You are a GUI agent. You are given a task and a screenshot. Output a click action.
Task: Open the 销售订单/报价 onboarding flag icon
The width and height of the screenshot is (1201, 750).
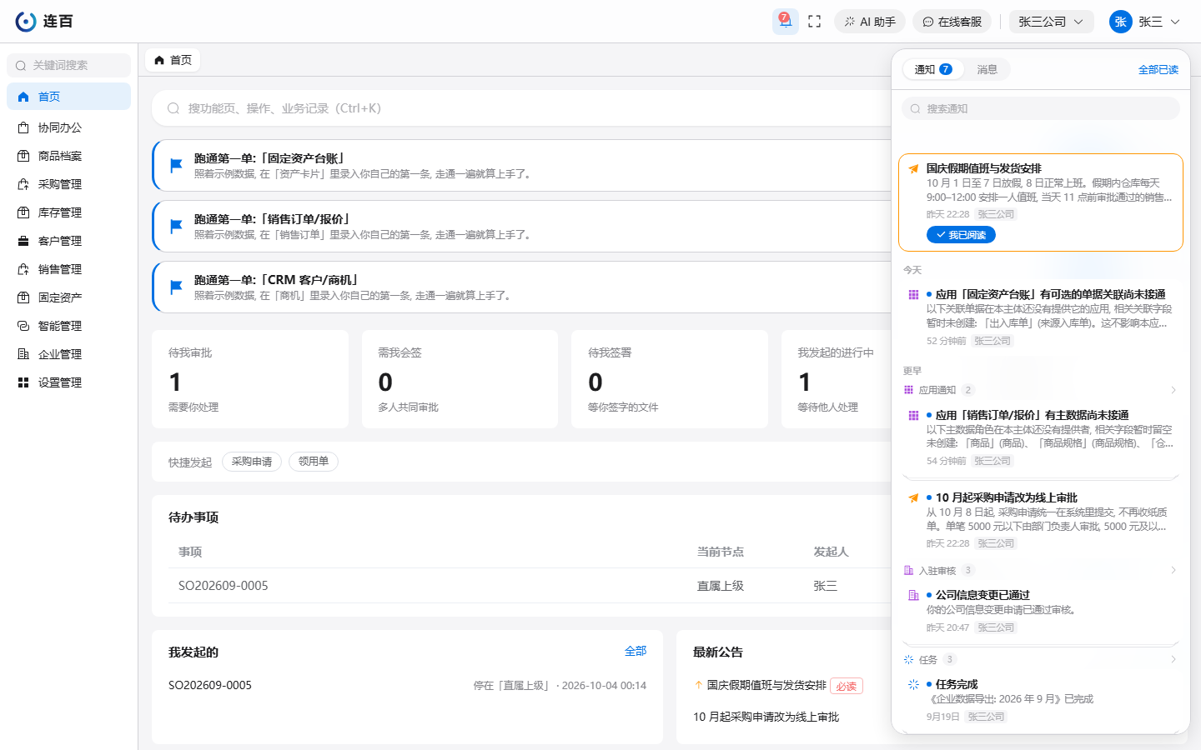pos(176,226)
